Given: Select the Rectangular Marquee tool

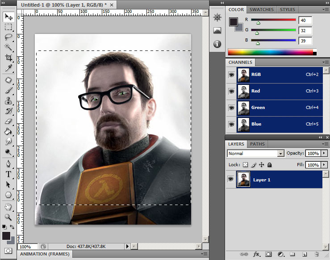Looking at the screenshot, I should pos(8,27).
